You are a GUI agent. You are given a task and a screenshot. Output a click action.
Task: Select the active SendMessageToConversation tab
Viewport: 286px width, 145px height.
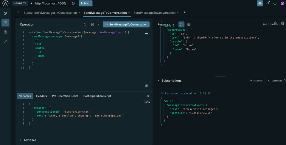[x=105, y=13]
